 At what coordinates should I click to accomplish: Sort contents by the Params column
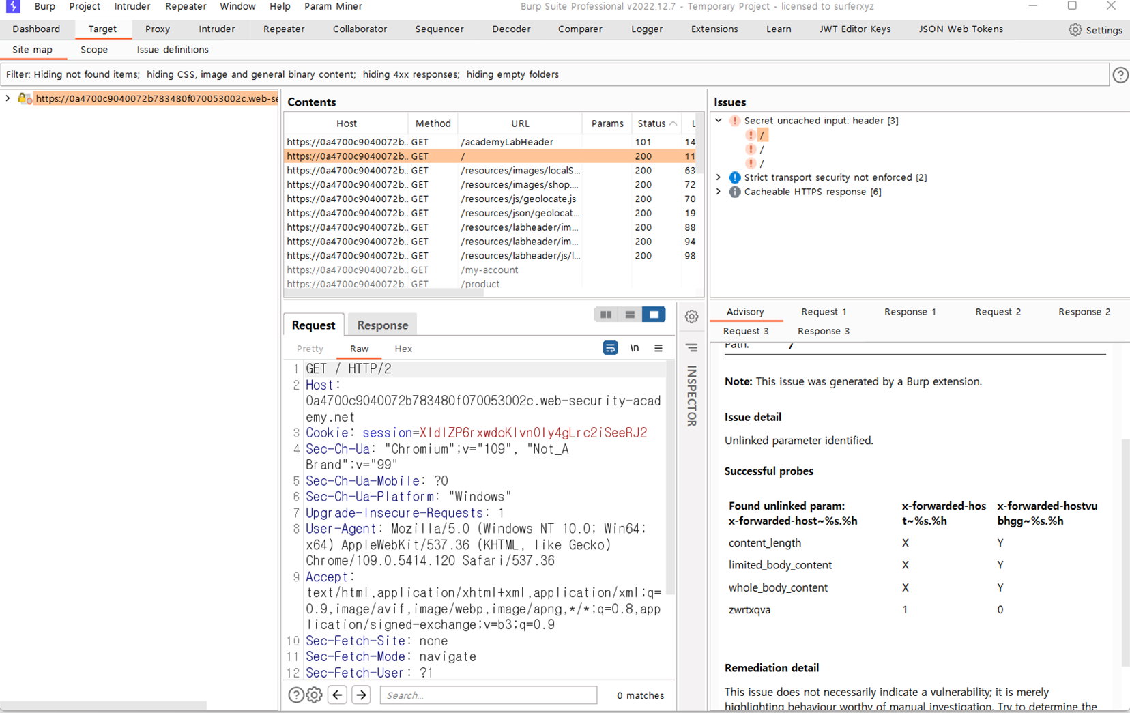coord(607,123)
